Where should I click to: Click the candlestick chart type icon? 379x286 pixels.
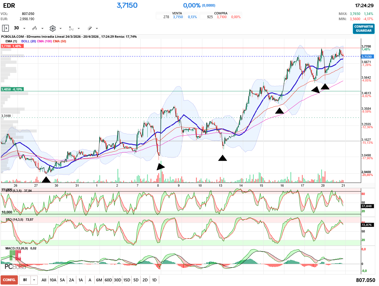35,28
